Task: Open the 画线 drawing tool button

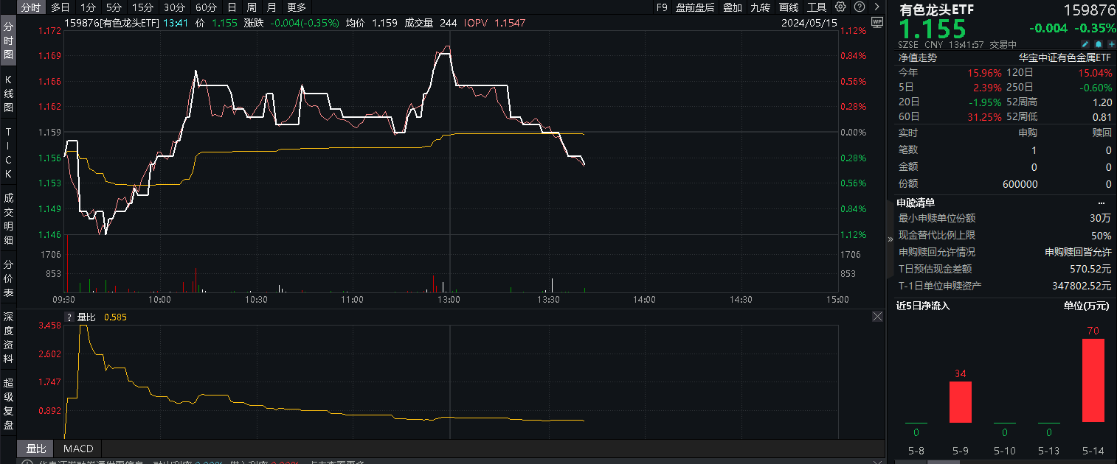Action: (789, 7)
